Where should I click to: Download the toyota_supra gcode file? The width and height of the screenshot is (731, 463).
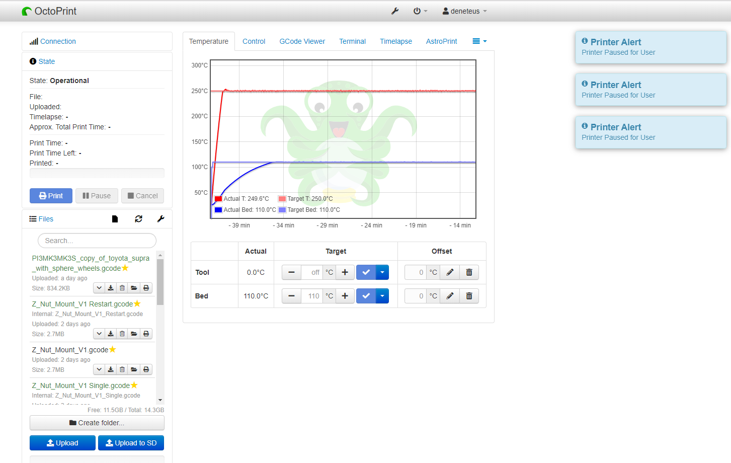tap(111, 288)
